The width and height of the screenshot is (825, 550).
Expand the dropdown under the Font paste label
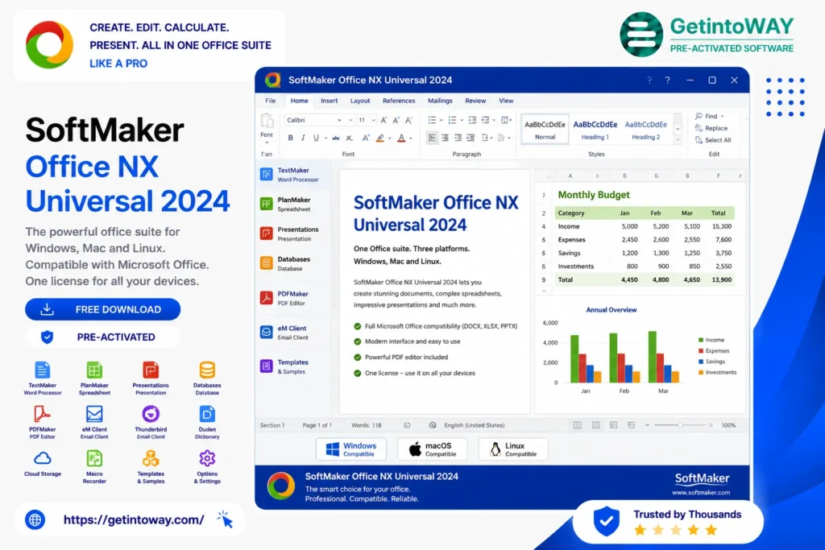[x=267, y=143]
